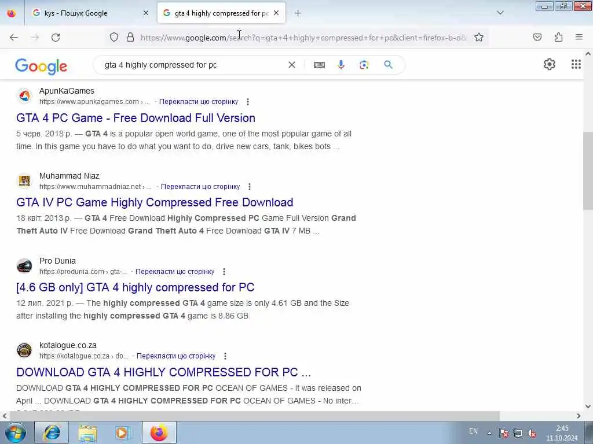Click the browser forward arrow
Viewport: 593px width, 444px height.
click(x=35, y=38)
